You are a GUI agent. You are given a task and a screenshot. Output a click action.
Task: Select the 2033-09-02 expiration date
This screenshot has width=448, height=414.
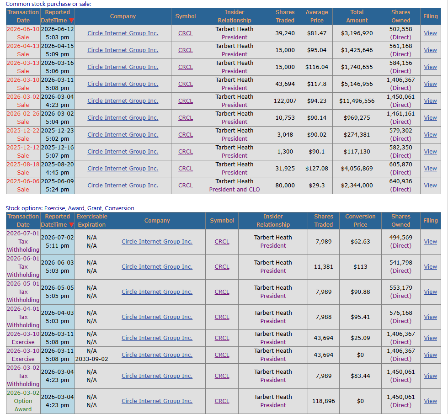(92, 359)
